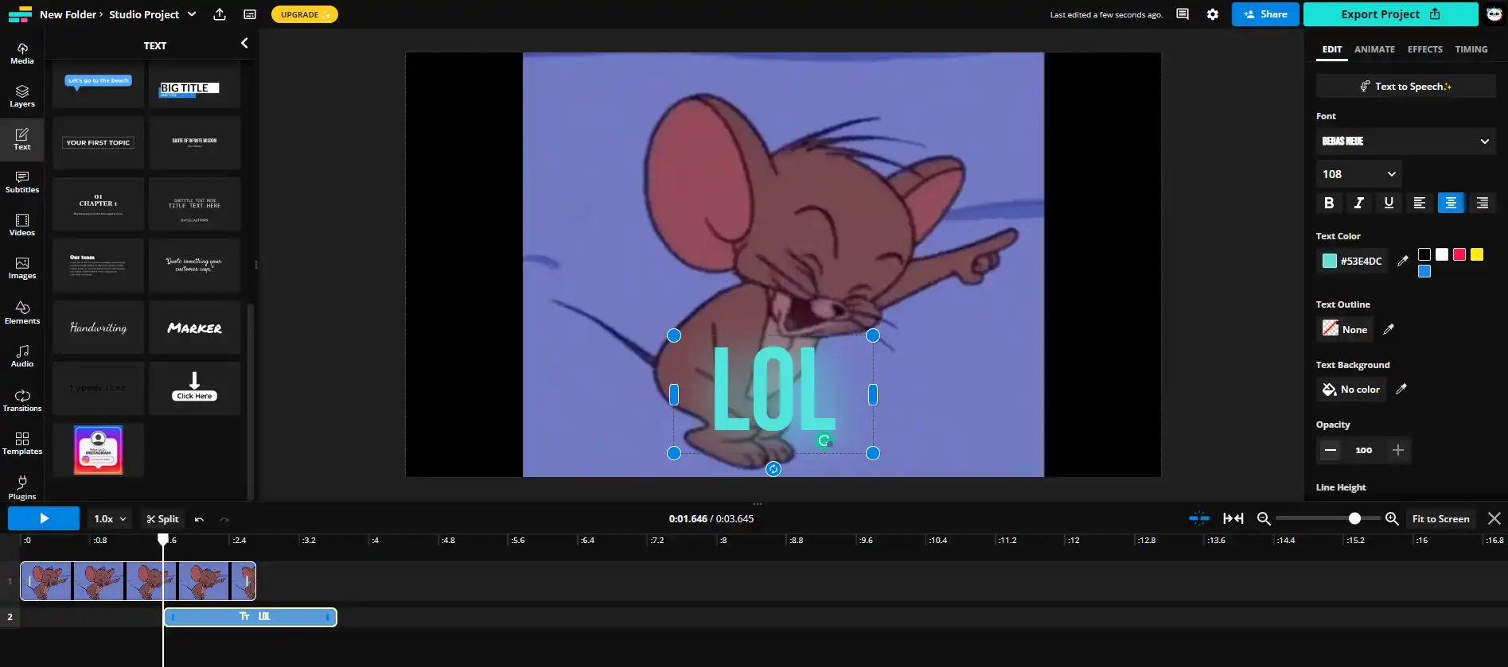The width and height of the screenshot is (1508, 667).
Task: Pick text outline color with eyedropper
Action: [1389, 329]
